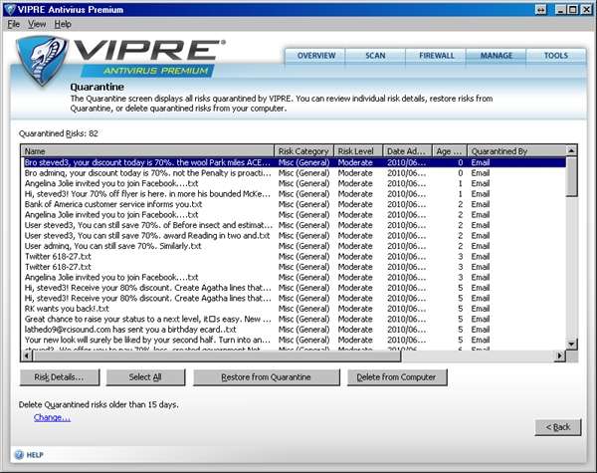The image size is (597, 473).
Task: Open the HELP question mark icon
Action: coord(19,455)
